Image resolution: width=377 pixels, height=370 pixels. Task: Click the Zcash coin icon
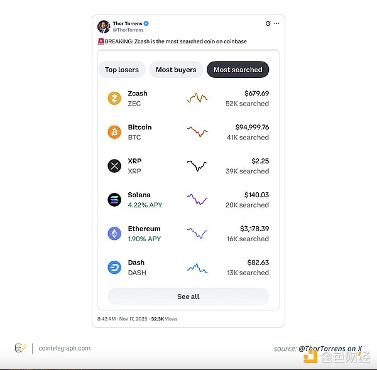114,99
